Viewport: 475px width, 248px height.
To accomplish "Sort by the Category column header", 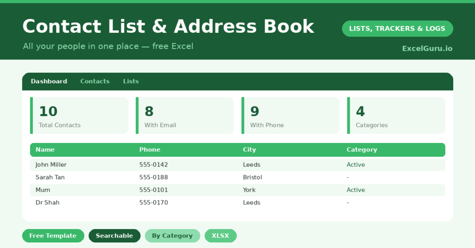I will tap(362, 150).
